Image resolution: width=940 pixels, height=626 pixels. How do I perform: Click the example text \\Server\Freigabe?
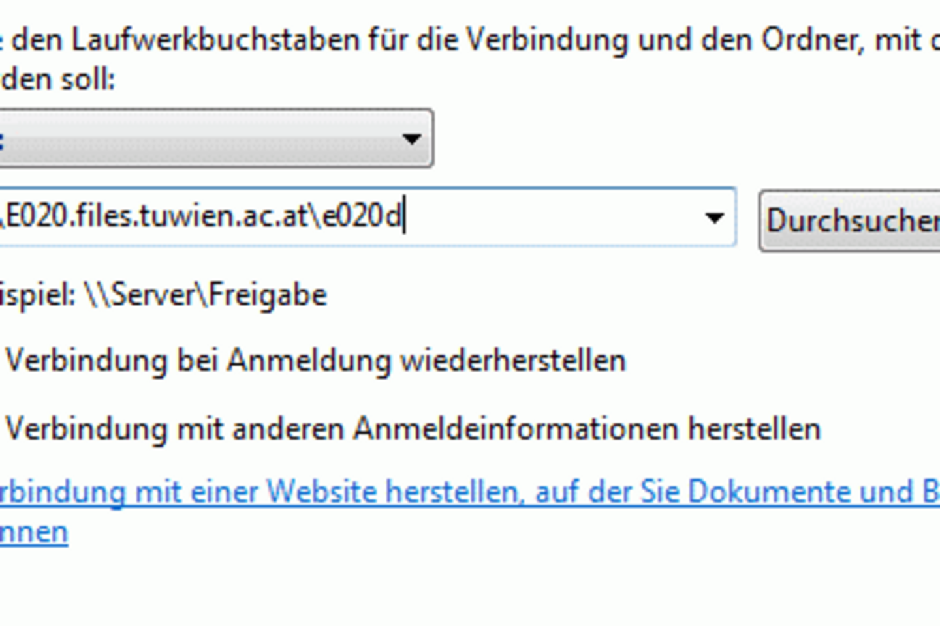tap(206, 295)
